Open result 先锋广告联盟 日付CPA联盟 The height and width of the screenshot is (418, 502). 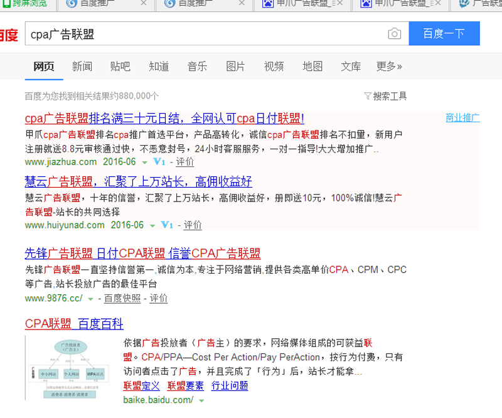tap(142, 254)
